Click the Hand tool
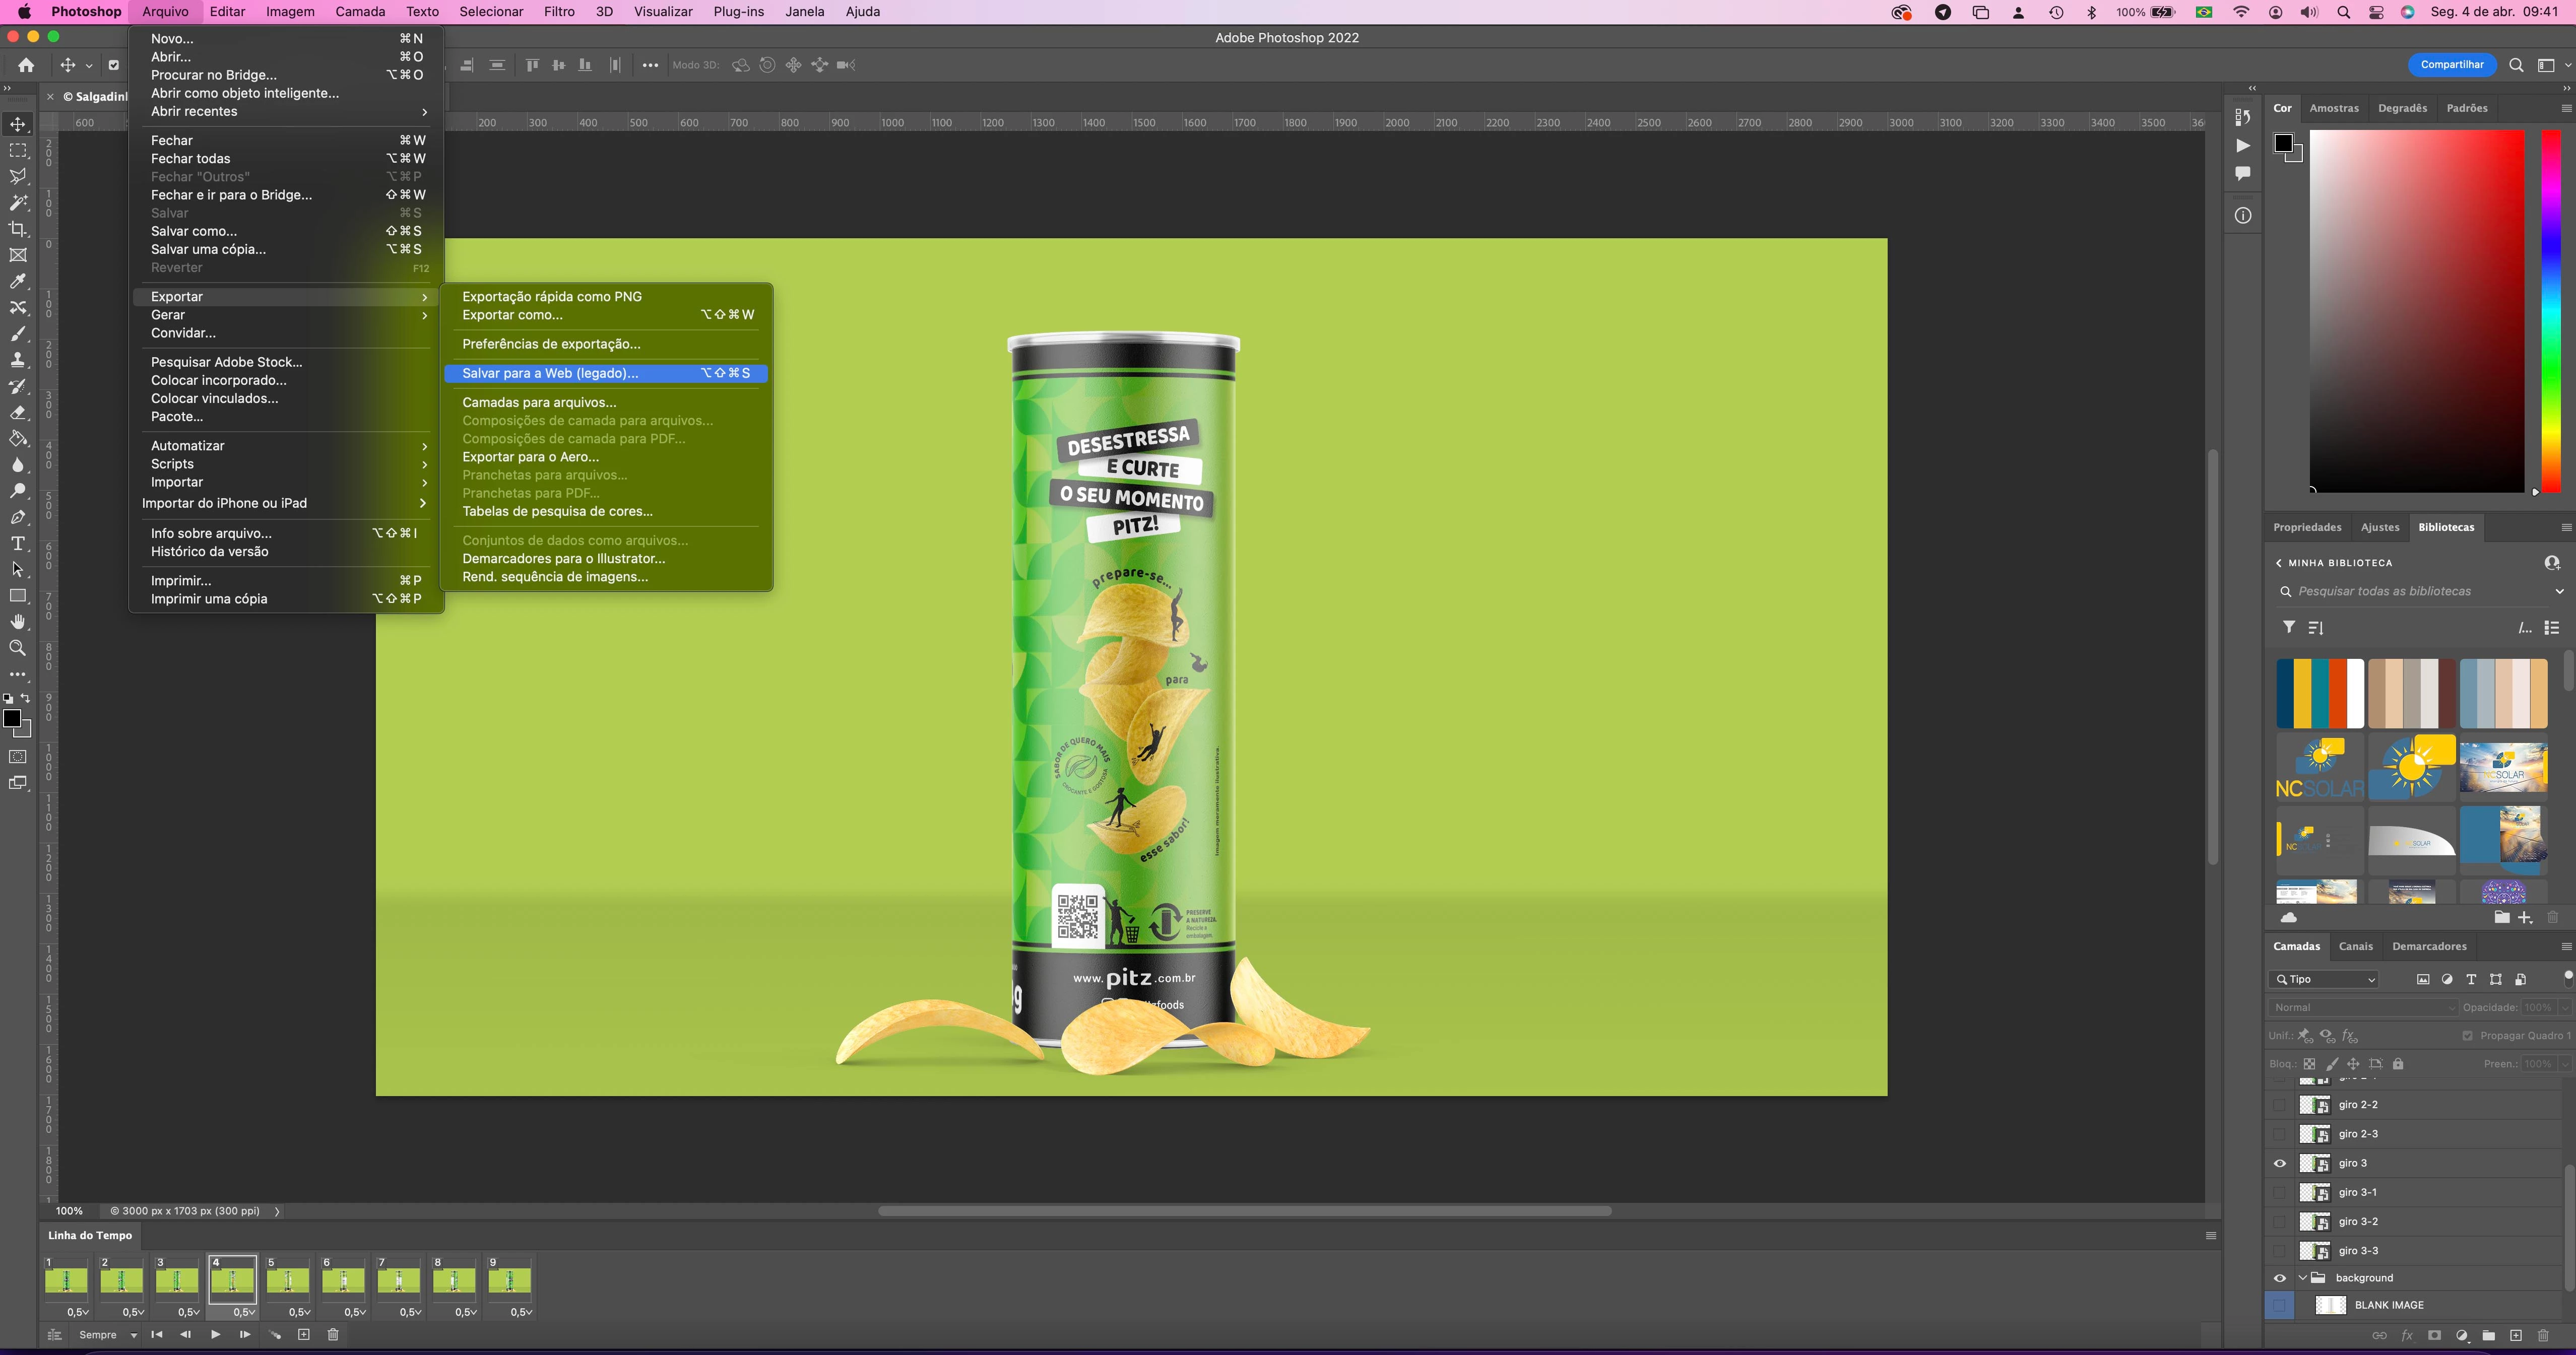The height and width of the screenshot is (1355, 2576). 18,622
